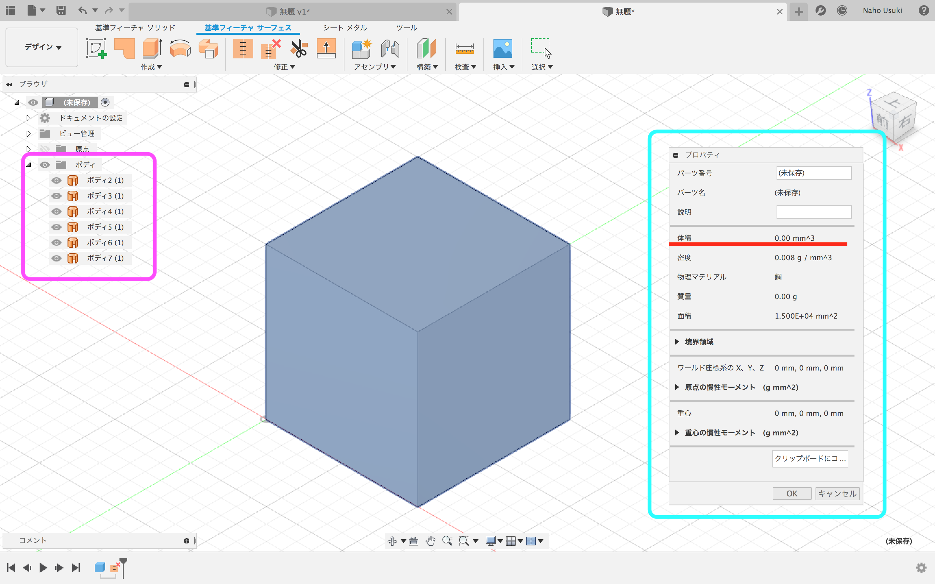This screenshot has height=584, width=935.
Task: Activate the (未保存) component radio button
Action: [105, 102]
